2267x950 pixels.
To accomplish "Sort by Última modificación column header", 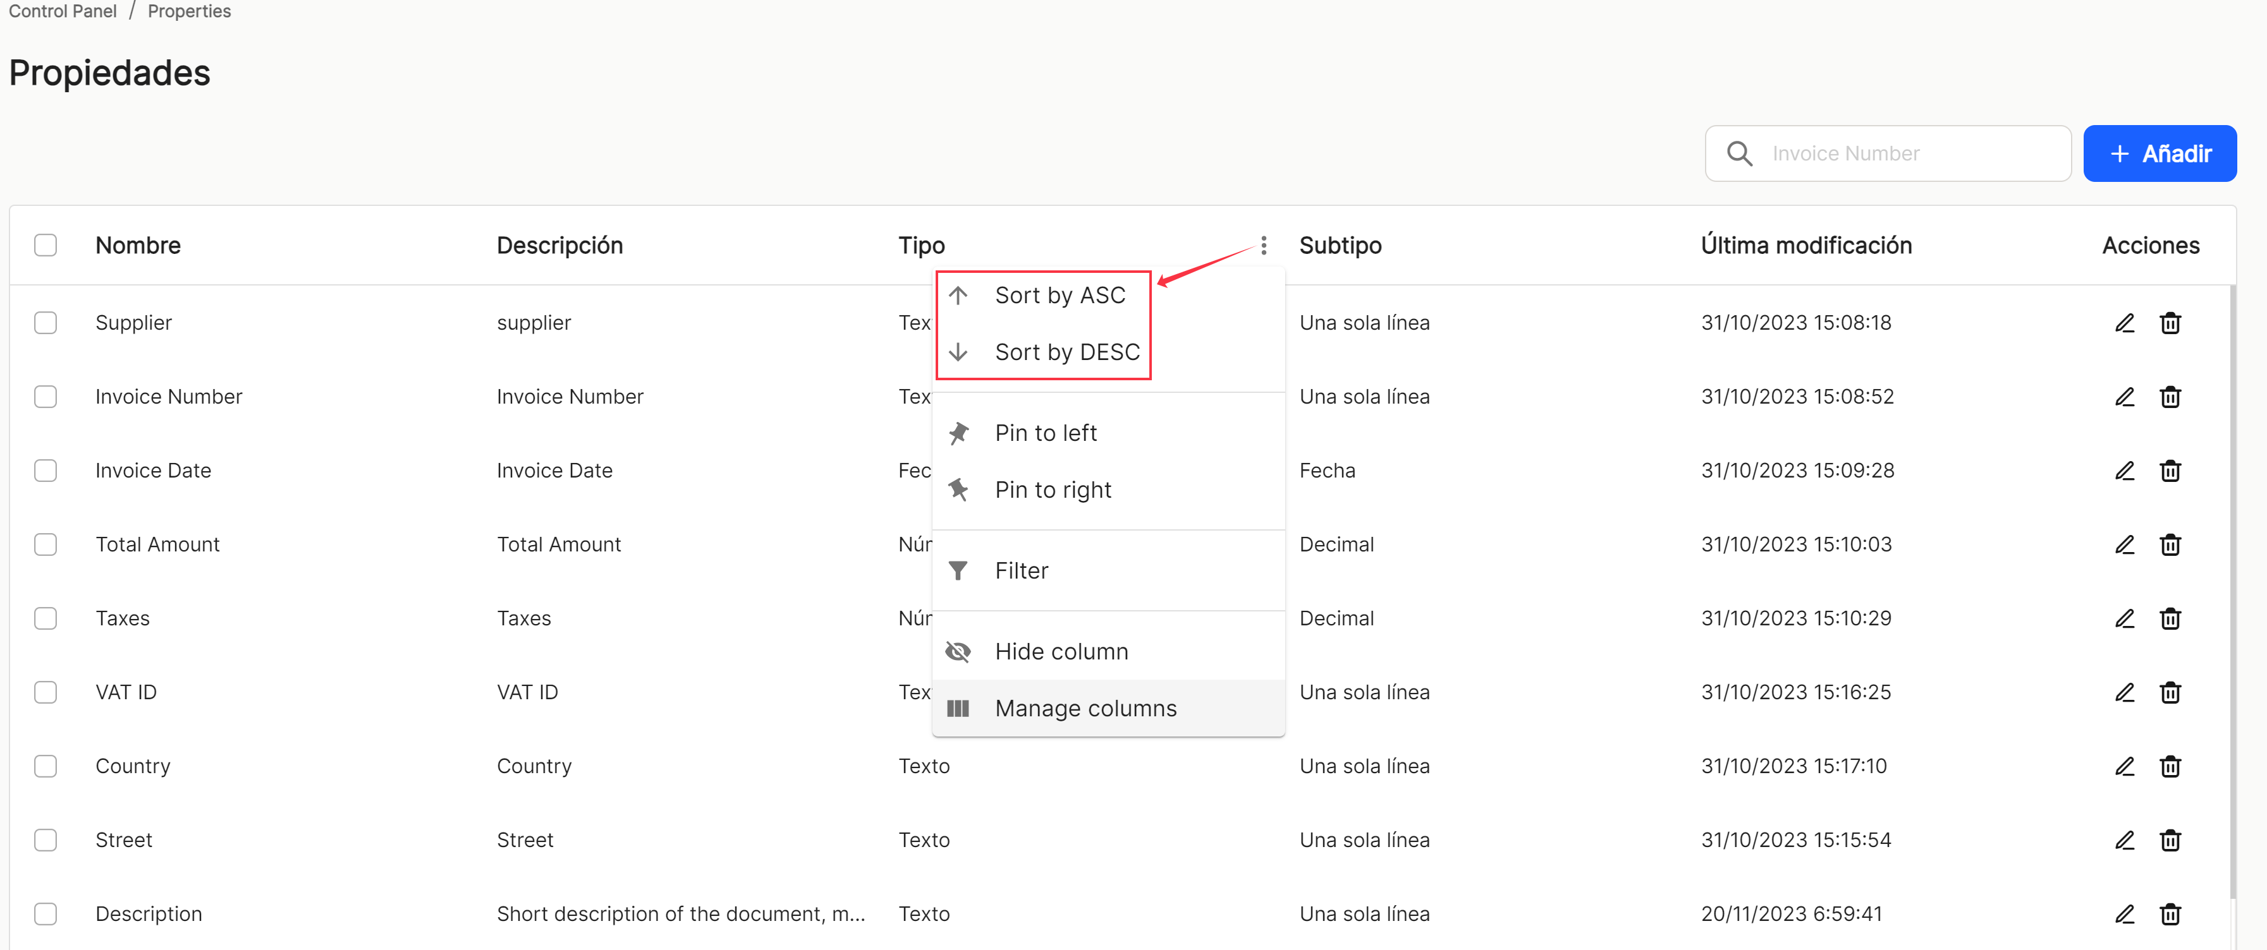I will 1807,246.
